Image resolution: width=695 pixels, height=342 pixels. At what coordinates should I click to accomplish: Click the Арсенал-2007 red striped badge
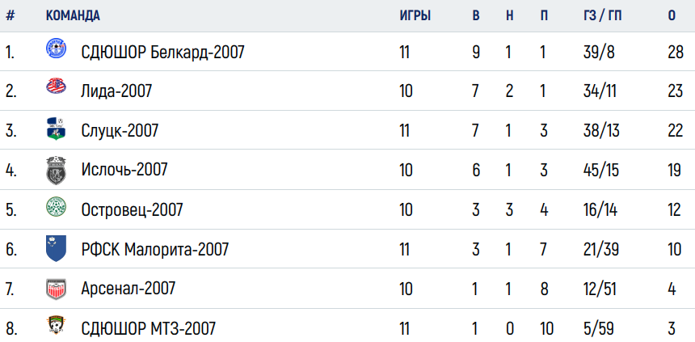[x=57, y=289]
